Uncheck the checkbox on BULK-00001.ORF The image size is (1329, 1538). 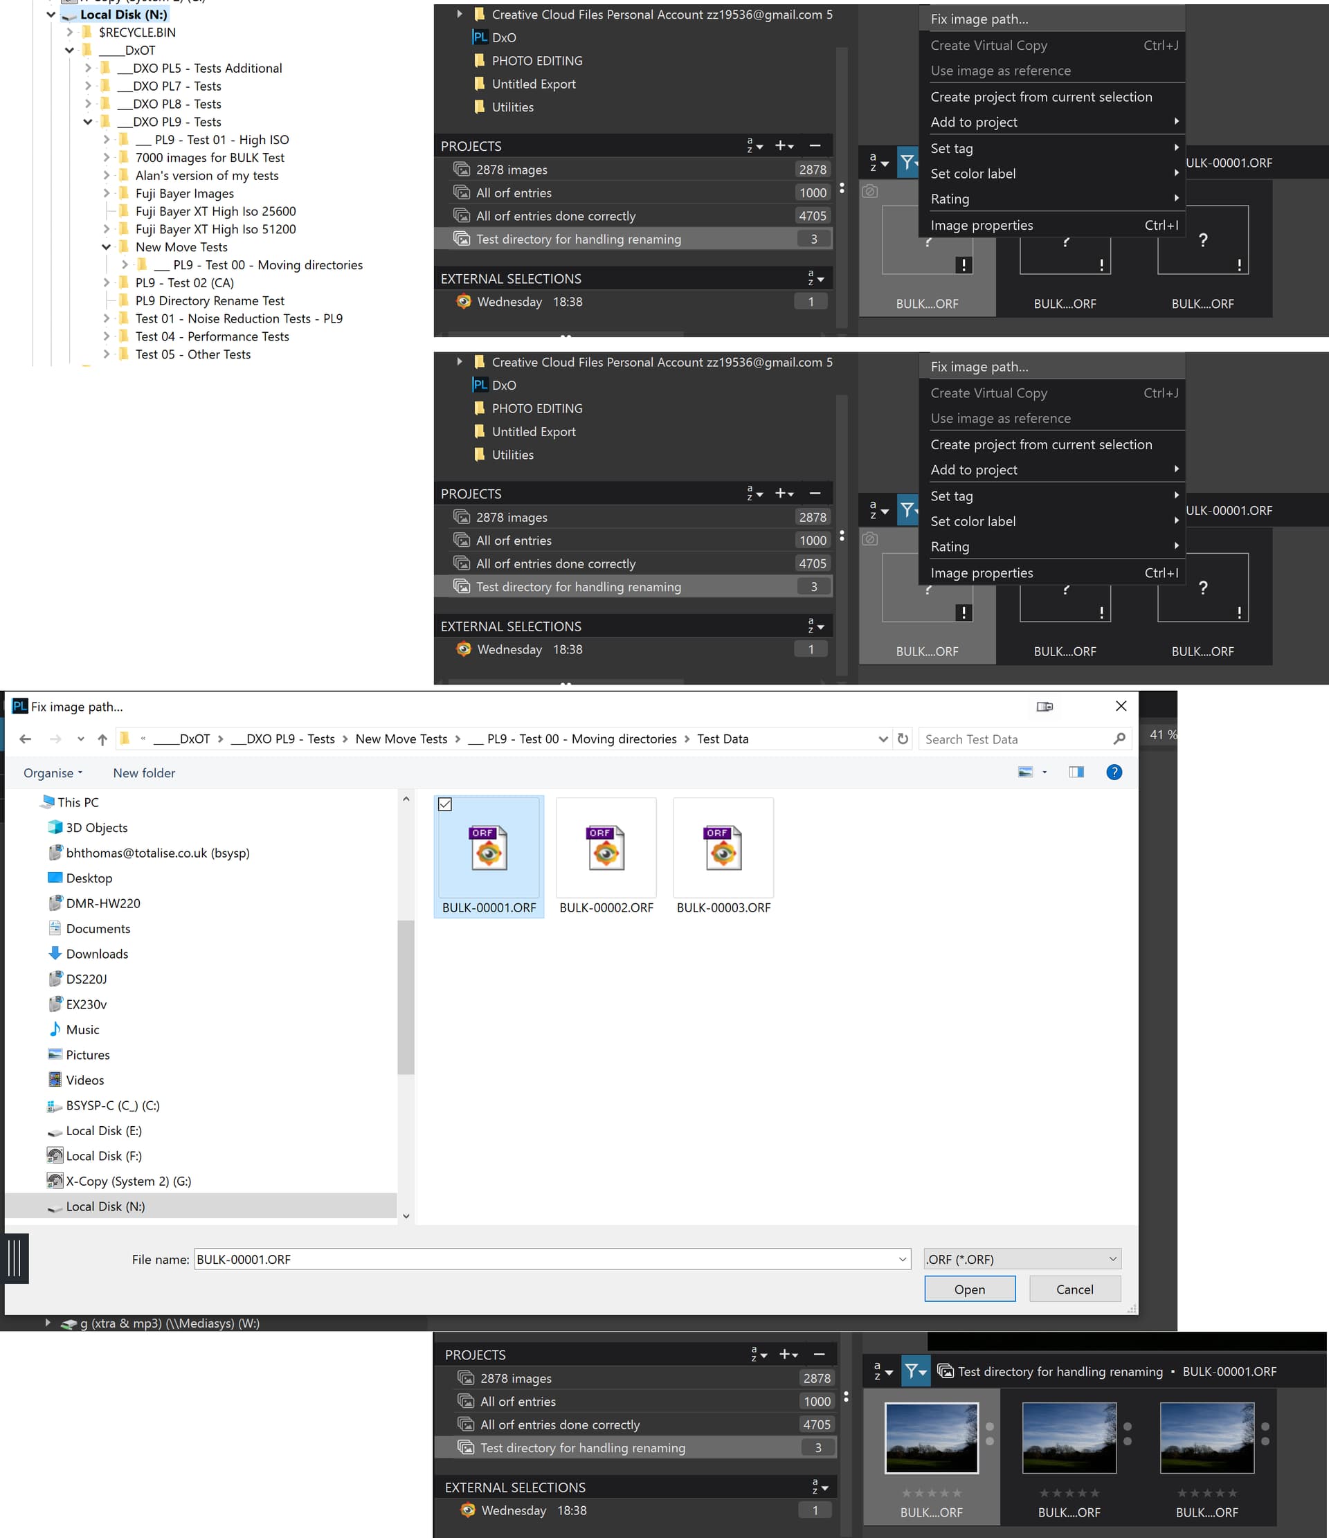coord(445,804)
